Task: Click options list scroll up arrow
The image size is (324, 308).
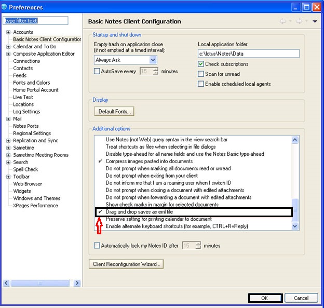Action: pyautogui.click(x=295, y=140)
